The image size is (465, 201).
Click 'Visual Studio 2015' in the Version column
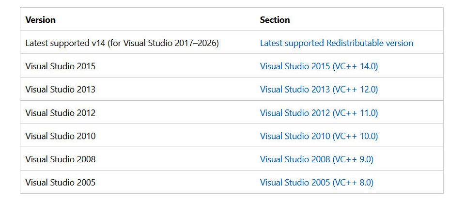coord(60,66)
